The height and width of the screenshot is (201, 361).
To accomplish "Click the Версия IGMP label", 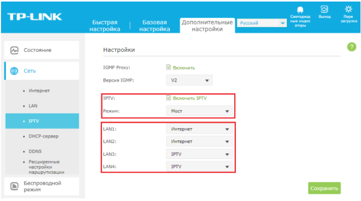I will pyautogui.click(x=118, y=80).
